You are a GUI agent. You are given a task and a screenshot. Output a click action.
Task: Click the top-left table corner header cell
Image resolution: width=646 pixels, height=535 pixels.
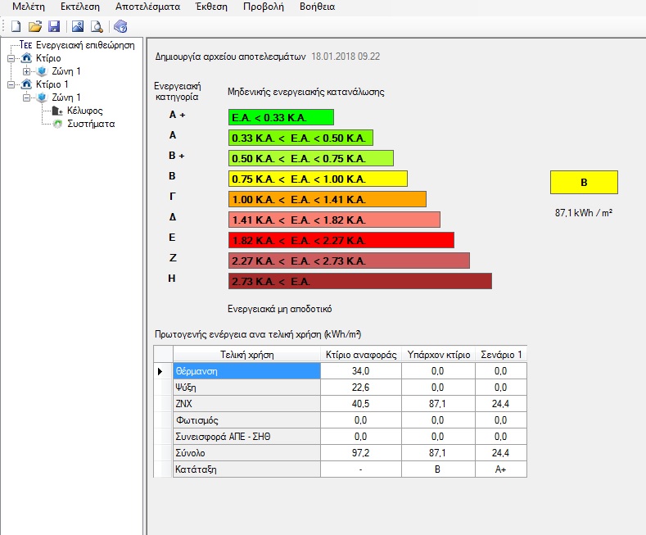(163, 355)
